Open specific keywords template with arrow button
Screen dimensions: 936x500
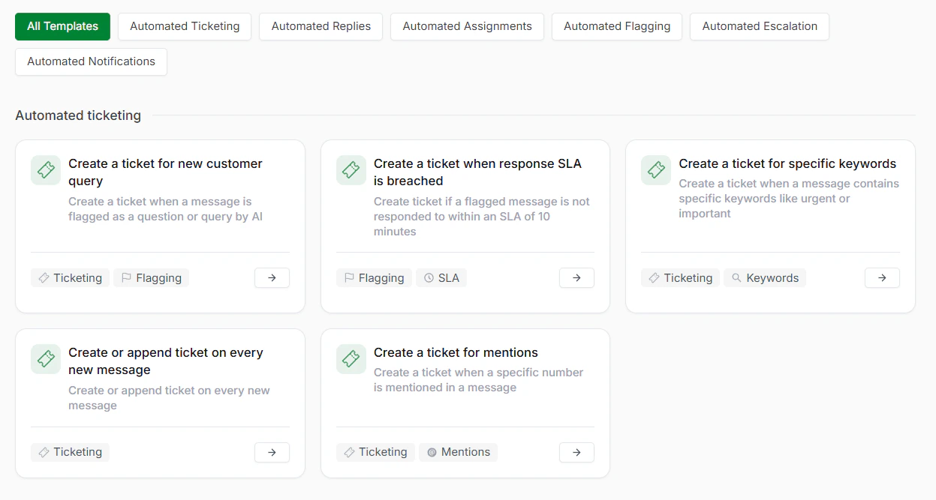(882, 278)
